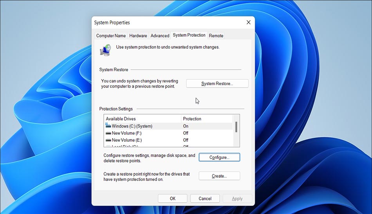Select the System Protection tab

189,35
